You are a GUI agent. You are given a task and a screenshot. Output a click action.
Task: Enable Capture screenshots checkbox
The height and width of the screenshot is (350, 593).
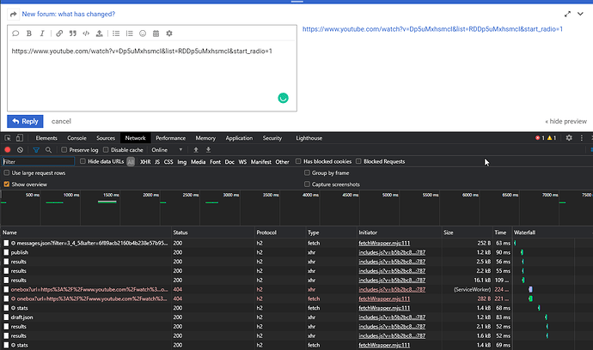[307, 184]
